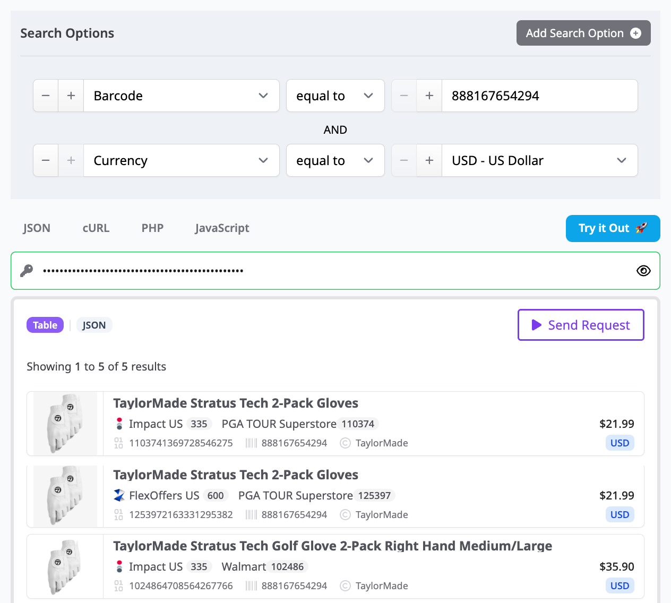This screenshot has height=603, width=671.
Task: Click the plus beside Currency field
Action: click(x=71, y=160)
